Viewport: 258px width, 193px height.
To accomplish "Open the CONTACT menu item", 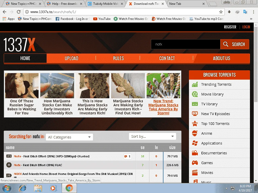I will [x=167, y=58].
